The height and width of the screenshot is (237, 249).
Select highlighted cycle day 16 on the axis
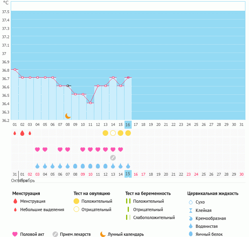[128, 124]
